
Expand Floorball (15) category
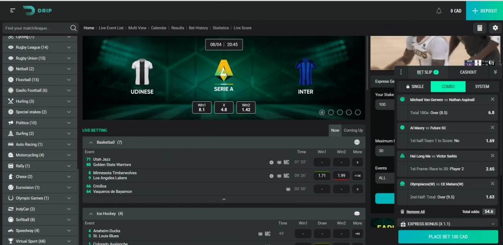40,80
